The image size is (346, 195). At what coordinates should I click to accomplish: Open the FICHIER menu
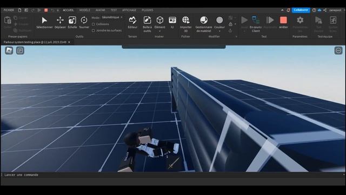pyautogui.click(x=9, y=10)
